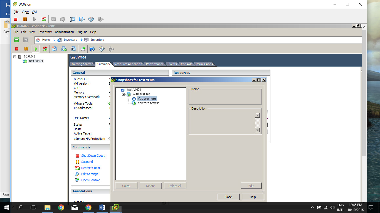Screen dimensions: 380x213
Task: Click the arrow before the second Inventory breadcrumb
Action: [x=82, y=40]
